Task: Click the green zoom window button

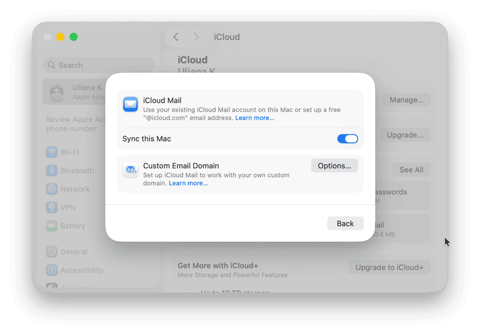Action: pyautogui.click(x=74, y=37)
